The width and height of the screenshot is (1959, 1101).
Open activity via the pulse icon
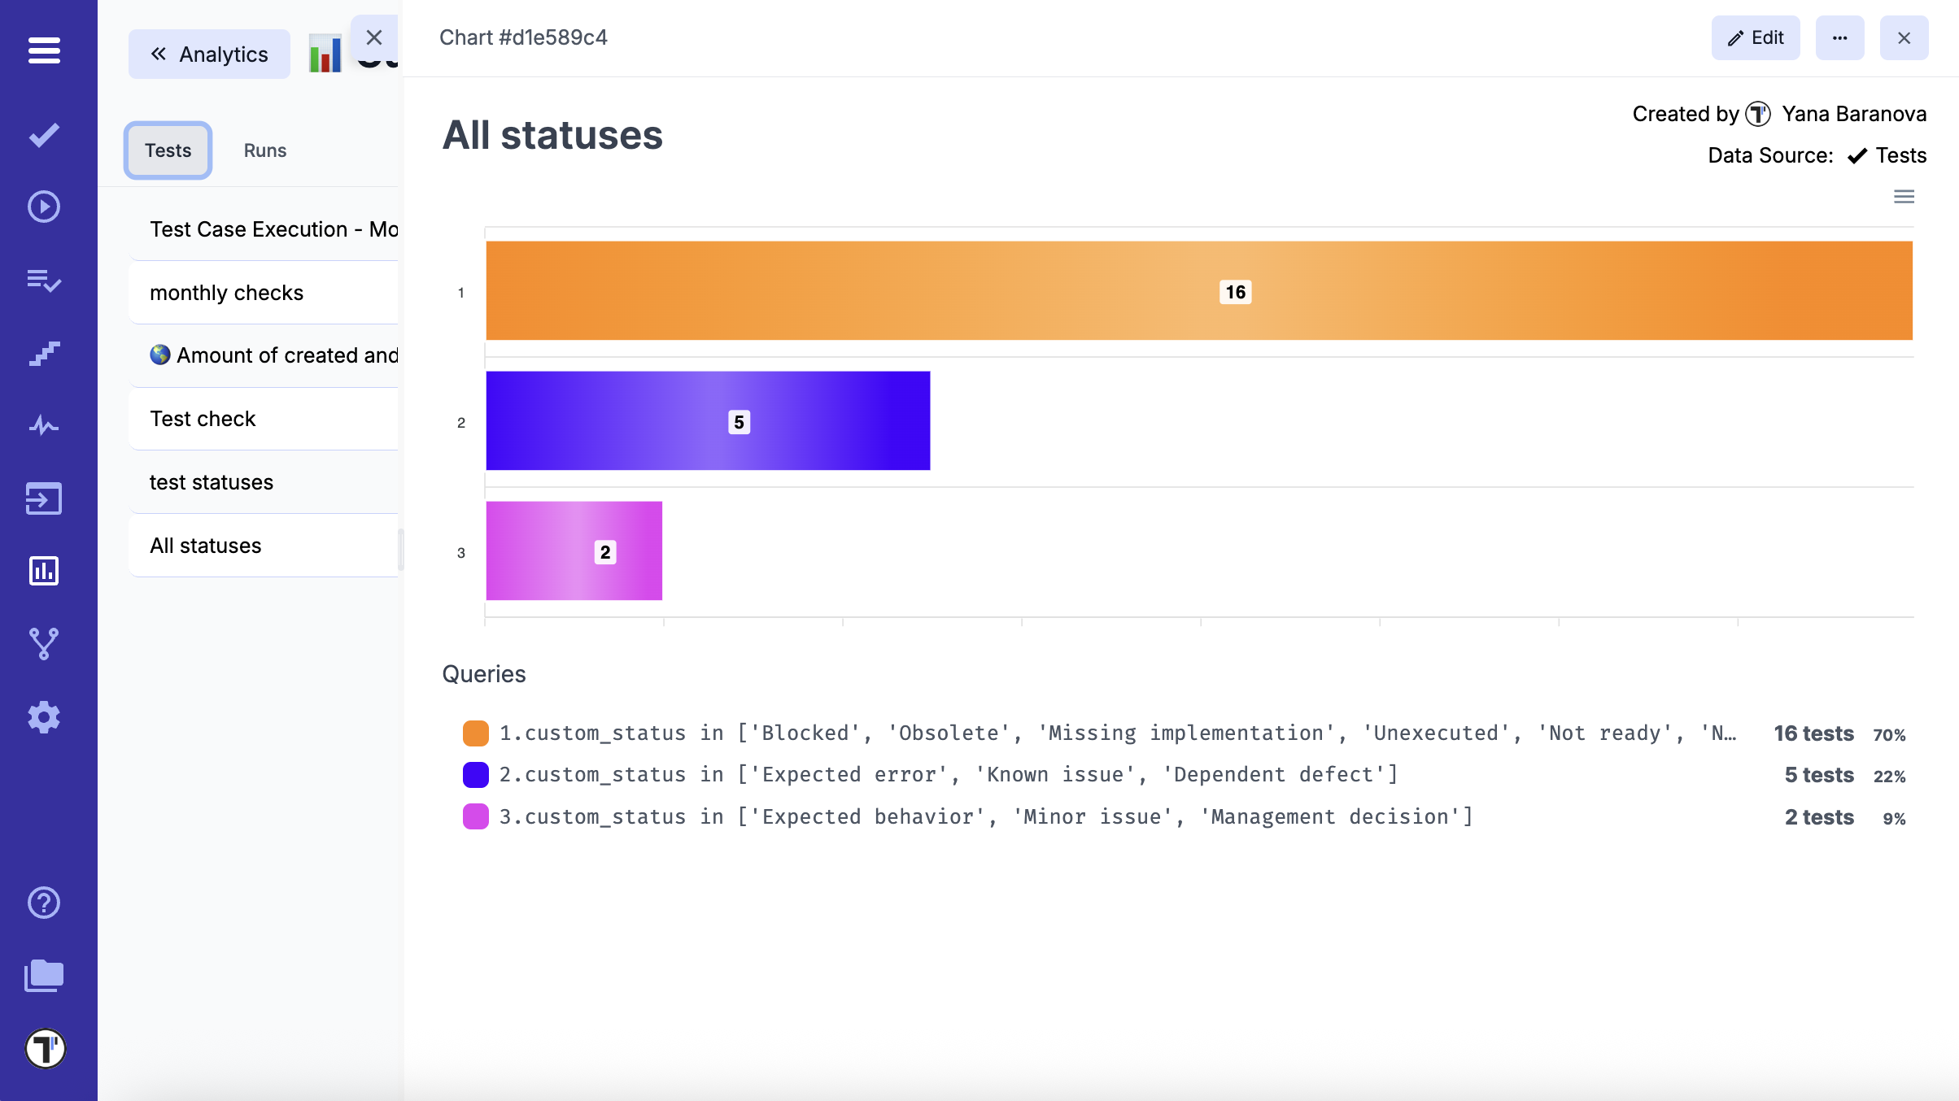(x=43, y=425)
